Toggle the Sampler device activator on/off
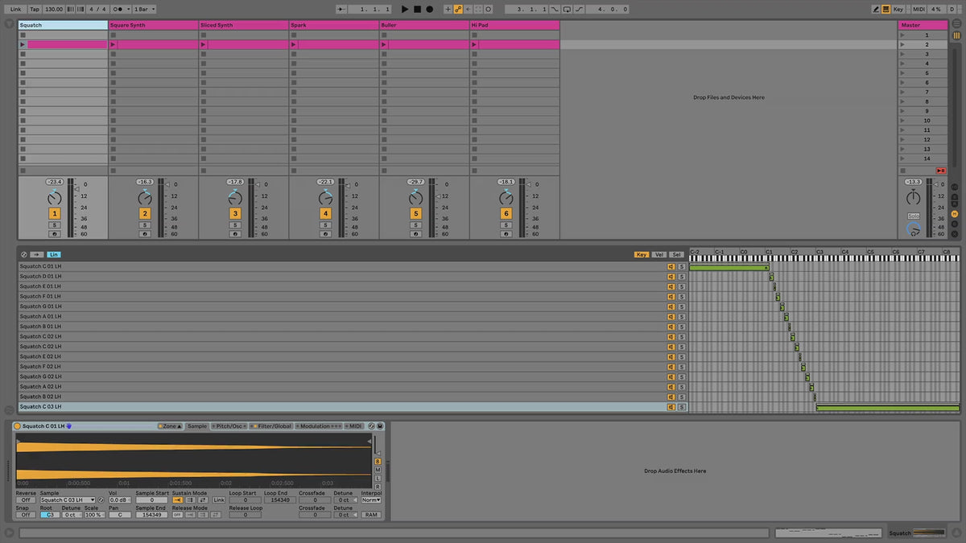The image size is (966, 543). coord(18,426)
